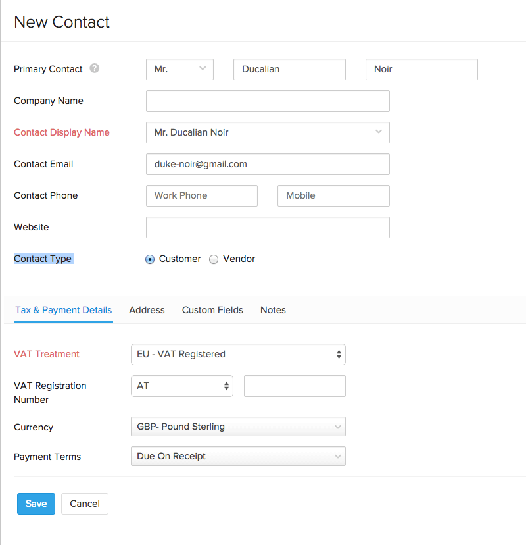This screenshot has height=545, width=526.
Task: Click the Primary Contact help question-mark icon
Action: tap(95, 68)
